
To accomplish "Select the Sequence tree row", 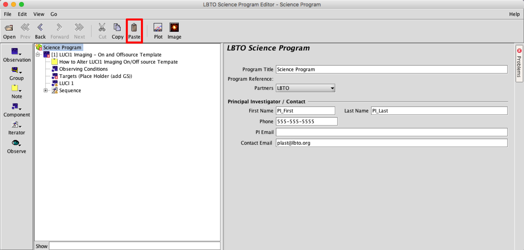I will click(x=70, y=90).
